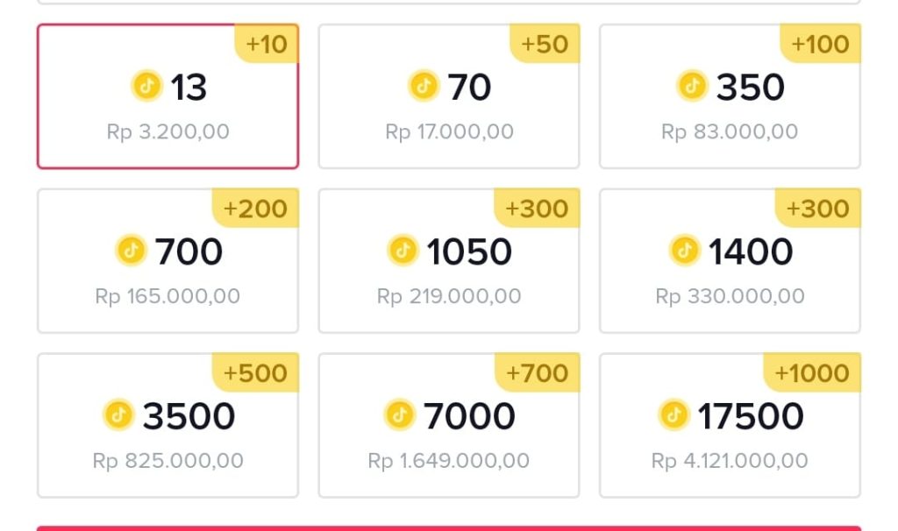898x531 pixels.
Task: Select the 350 coins package
Action: pyautogui.click(x=731, y=96)
